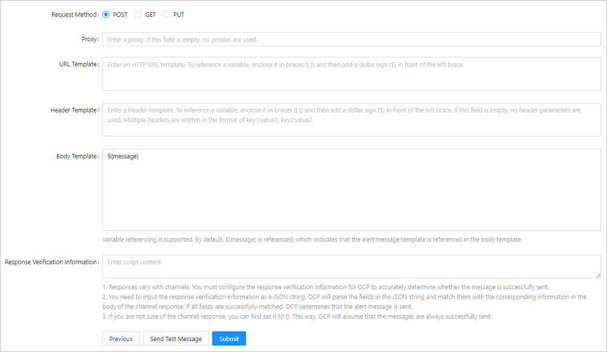Select the POST request method
The height and width of the screenshot is (352, 607).
click(106, 15)
